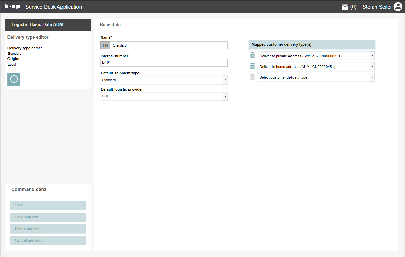Click Delete and exit button

tap(48, 228)
